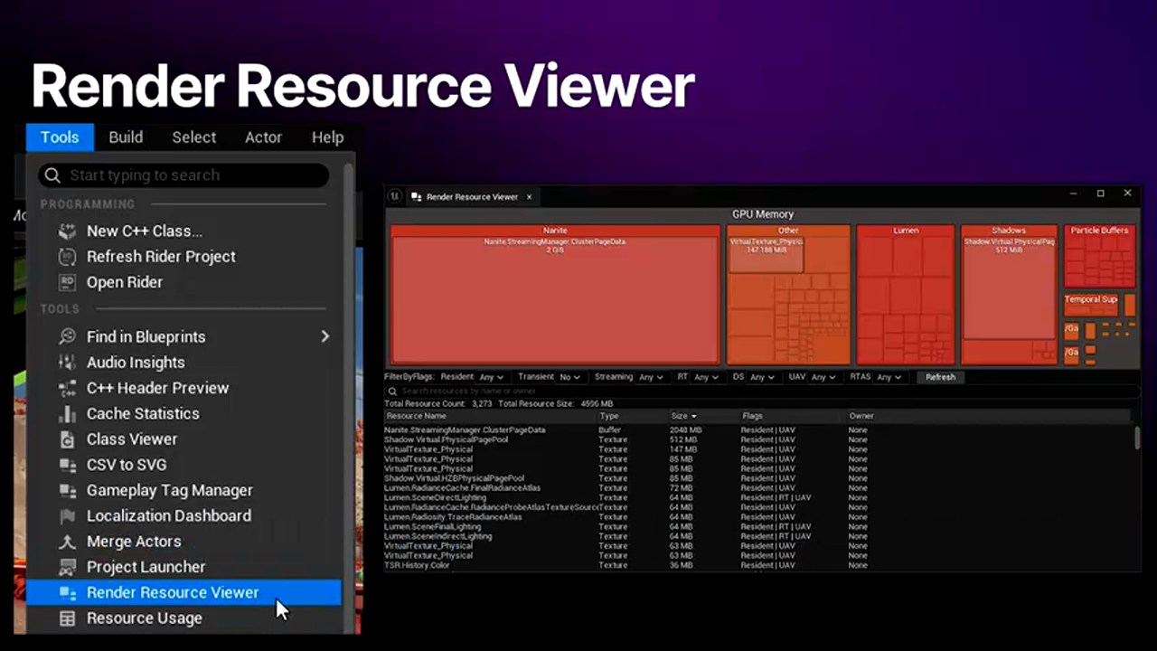
Task: Open the Streaming filter dropdown
Action: (x=651, y=377)
